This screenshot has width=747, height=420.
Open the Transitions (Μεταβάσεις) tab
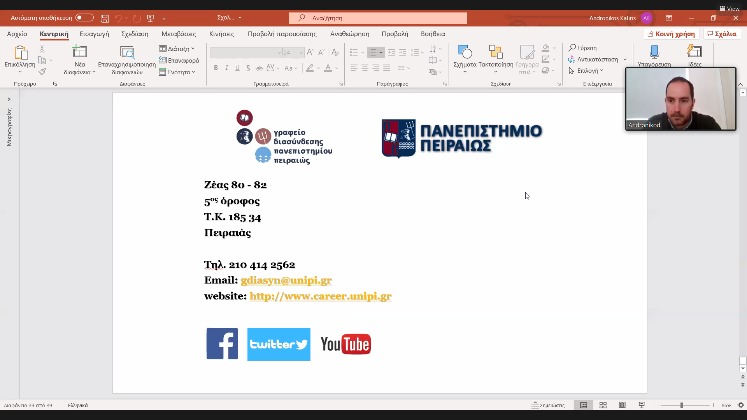(x=179, y=34)
